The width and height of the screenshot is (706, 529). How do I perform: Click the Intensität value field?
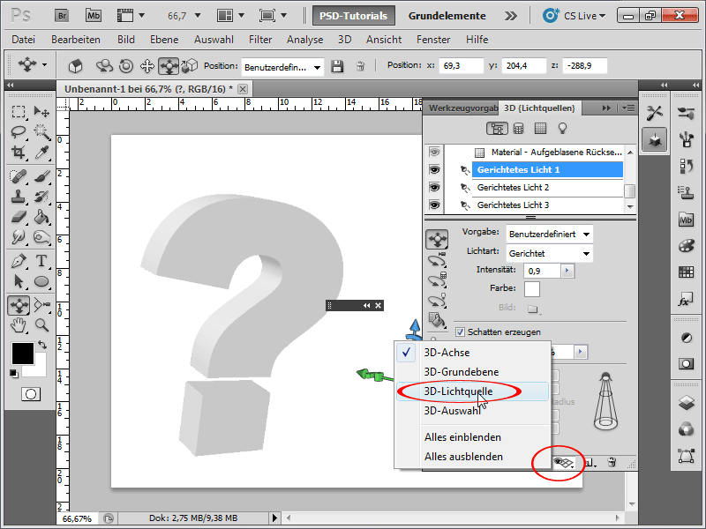[x=542, y=271]
